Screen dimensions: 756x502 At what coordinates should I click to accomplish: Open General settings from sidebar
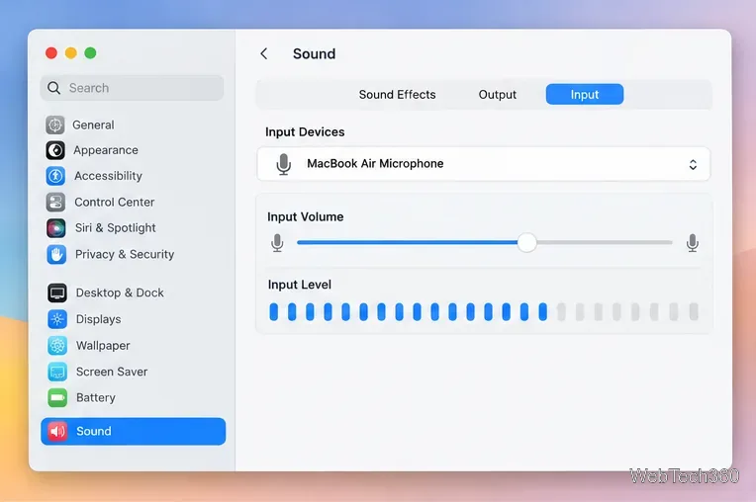[x=93, y=125]
